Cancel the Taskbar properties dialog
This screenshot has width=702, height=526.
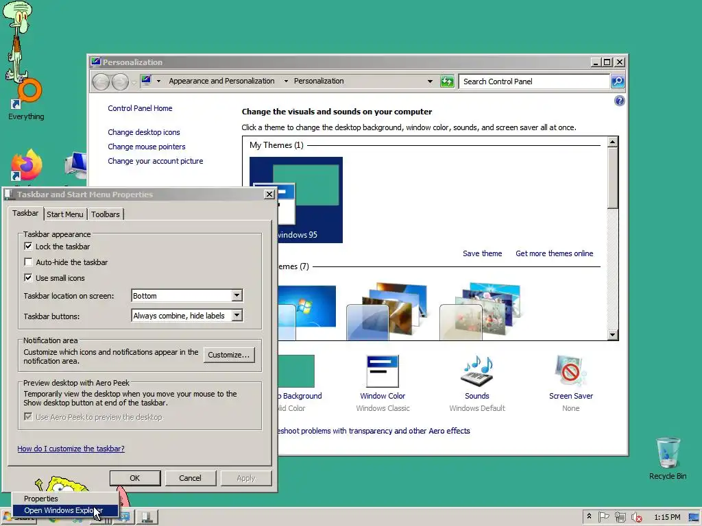(191, 478)
